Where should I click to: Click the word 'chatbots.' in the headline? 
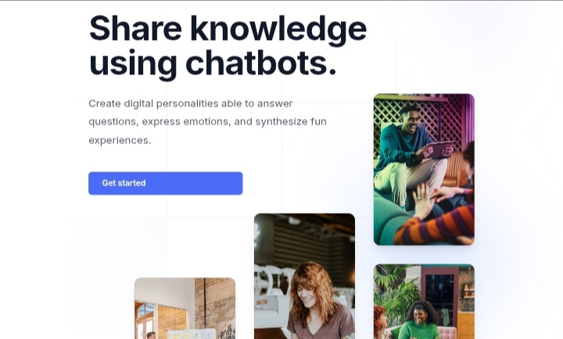[x=261, y=63]
